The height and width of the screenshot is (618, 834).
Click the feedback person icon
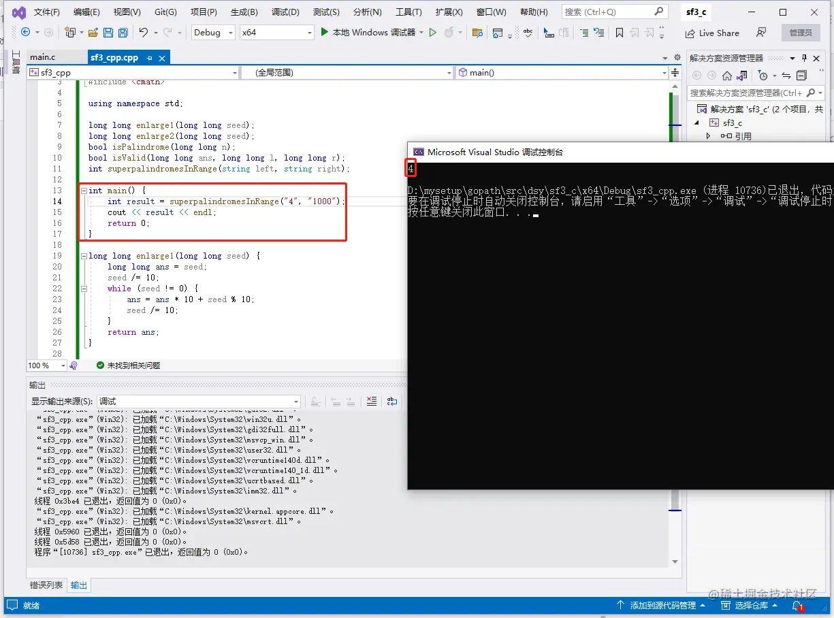(761, 33)
